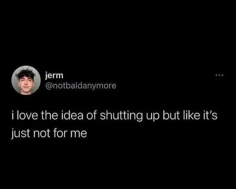This screenshot has height=189, width=236.
Task: Open the tweet by clicking 'shutting'
Action: click(x=121, y=116)
